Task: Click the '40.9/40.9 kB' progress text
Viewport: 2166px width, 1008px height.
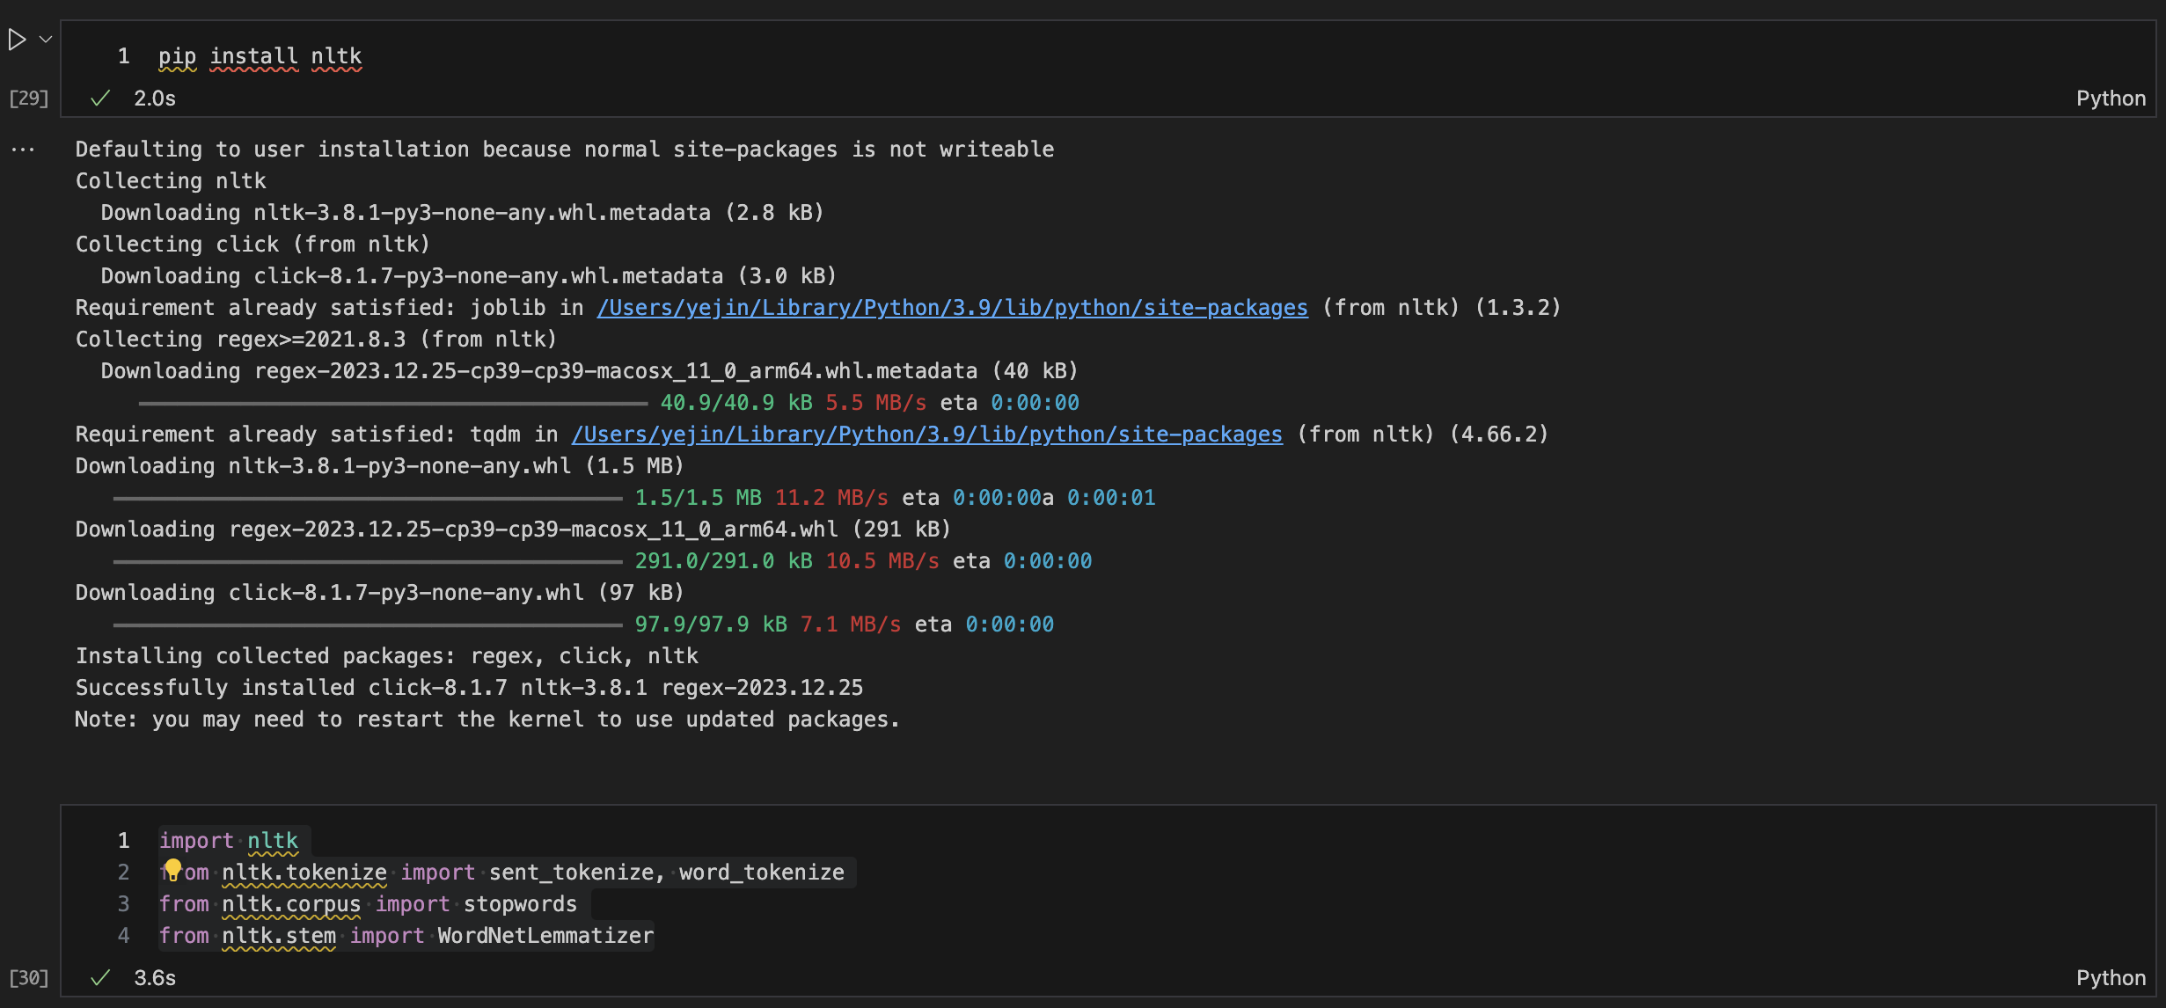Action: pos(736,403)
